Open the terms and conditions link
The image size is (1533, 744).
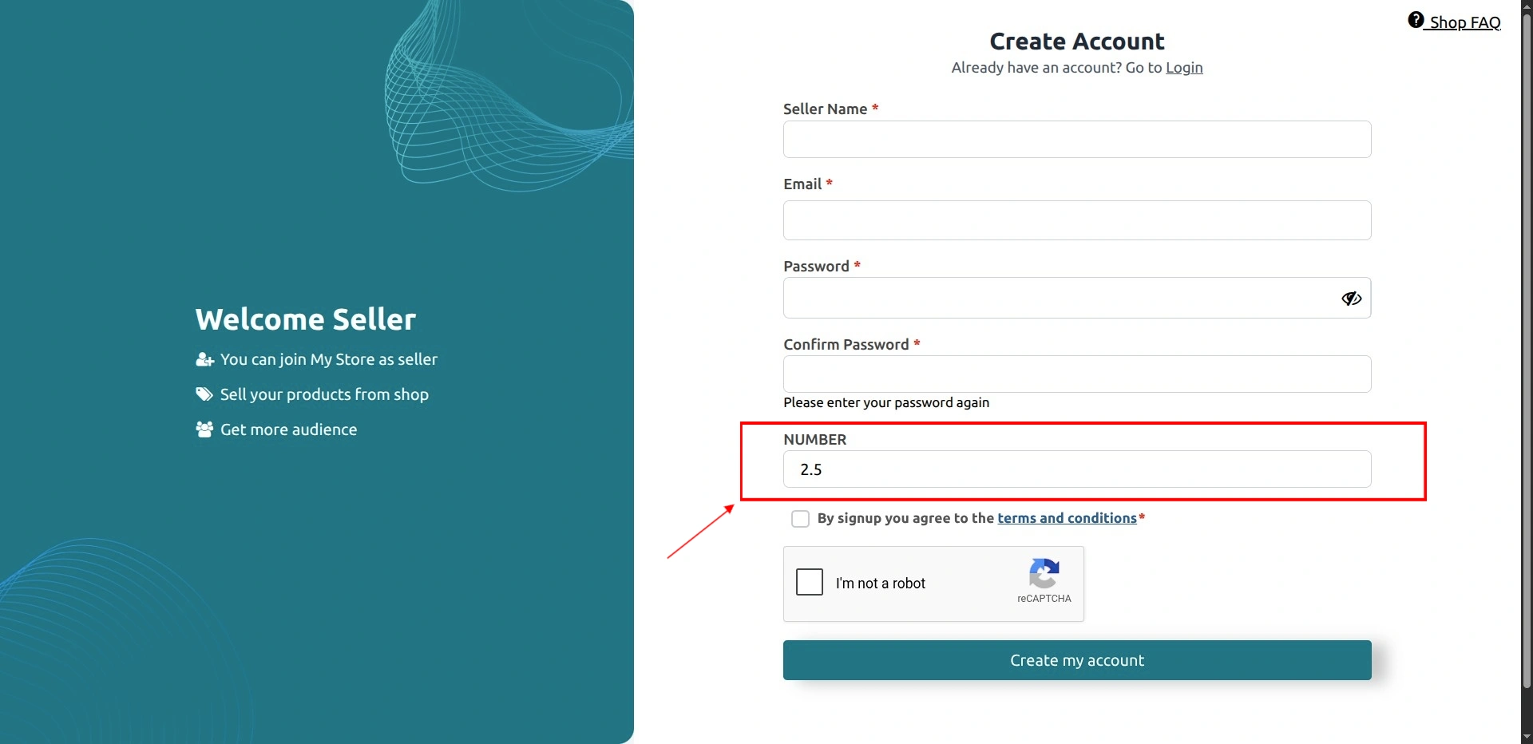1067,518
